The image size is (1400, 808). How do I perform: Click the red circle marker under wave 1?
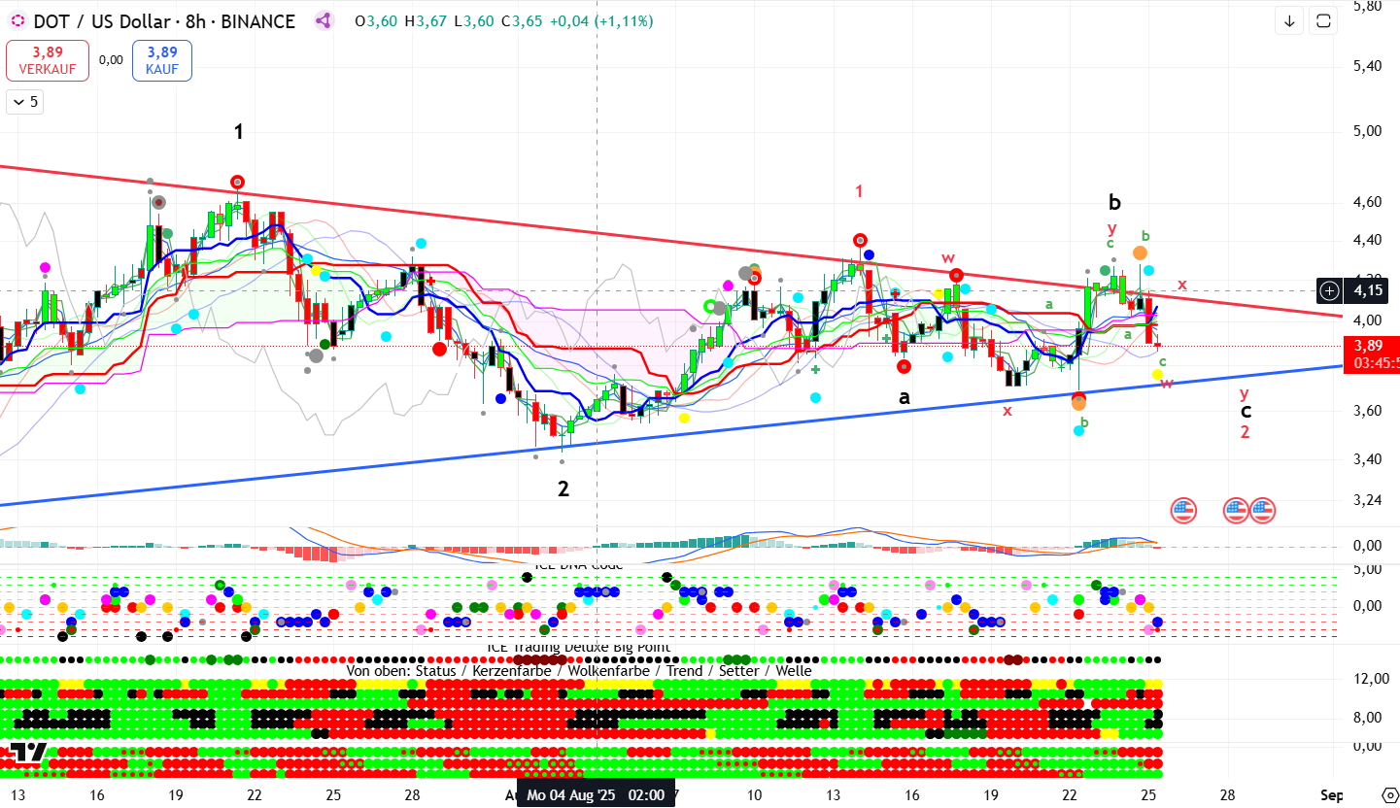[238, 182]
